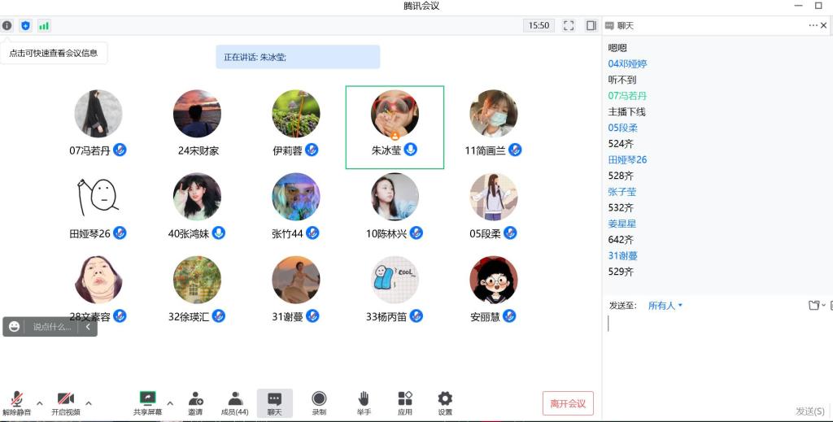Image resolution: width=833 pixels, height=422 pixels.
Task: Open the 成员(44) members panel
Action: pyautogui.click(x=235, y=402)
